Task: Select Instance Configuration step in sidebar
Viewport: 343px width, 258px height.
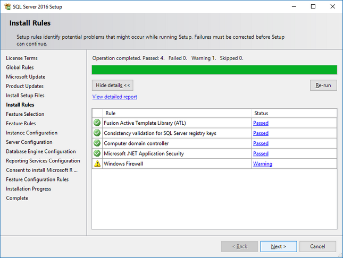Action: 32,133
